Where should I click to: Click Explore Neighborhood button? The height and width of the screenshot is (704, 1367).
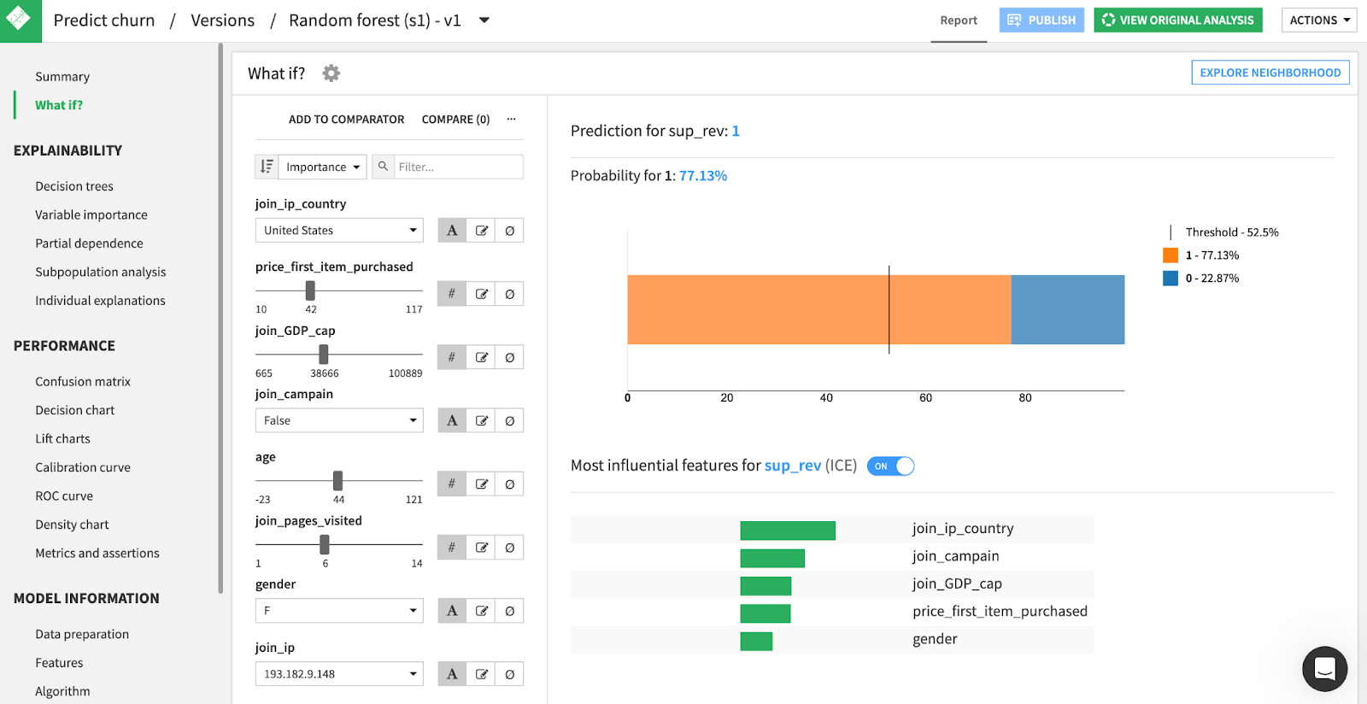(x=1270, y=73)
